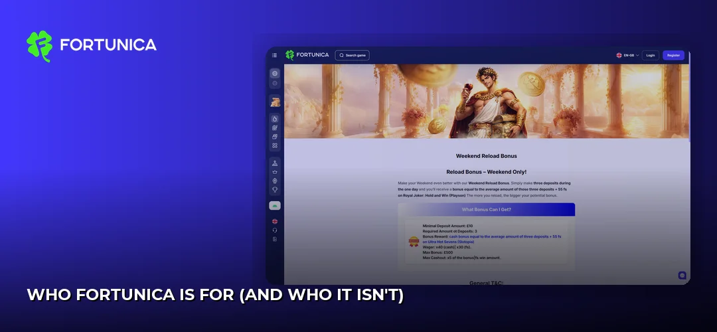The height and width of the screenshot is (332, 717).
Task: Click the page scrollbar at right edge
Action: [690, 96]
